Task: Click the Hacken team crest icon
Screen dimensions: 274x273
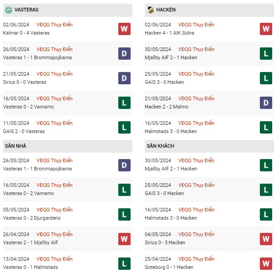Action: coord(150,10)
